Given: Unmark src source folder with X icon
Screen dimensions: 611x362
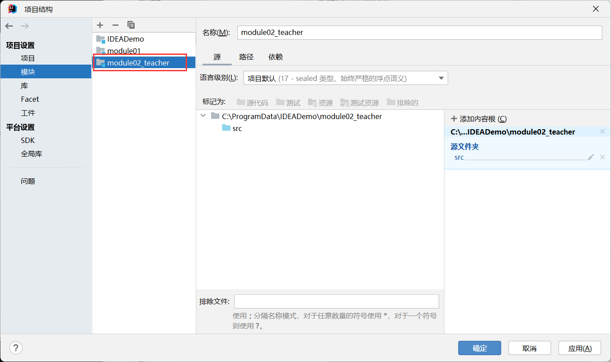Looking at the screenshot, I should pyautogui.click(x=602, y=157).
